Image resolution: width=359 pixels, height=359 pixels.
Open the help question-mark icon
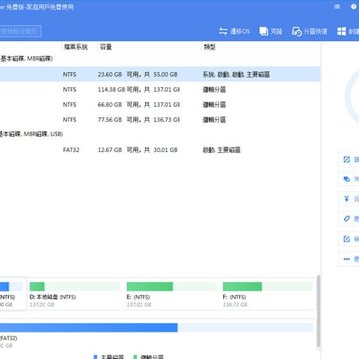pyautogui.click(x=353, y=7)
